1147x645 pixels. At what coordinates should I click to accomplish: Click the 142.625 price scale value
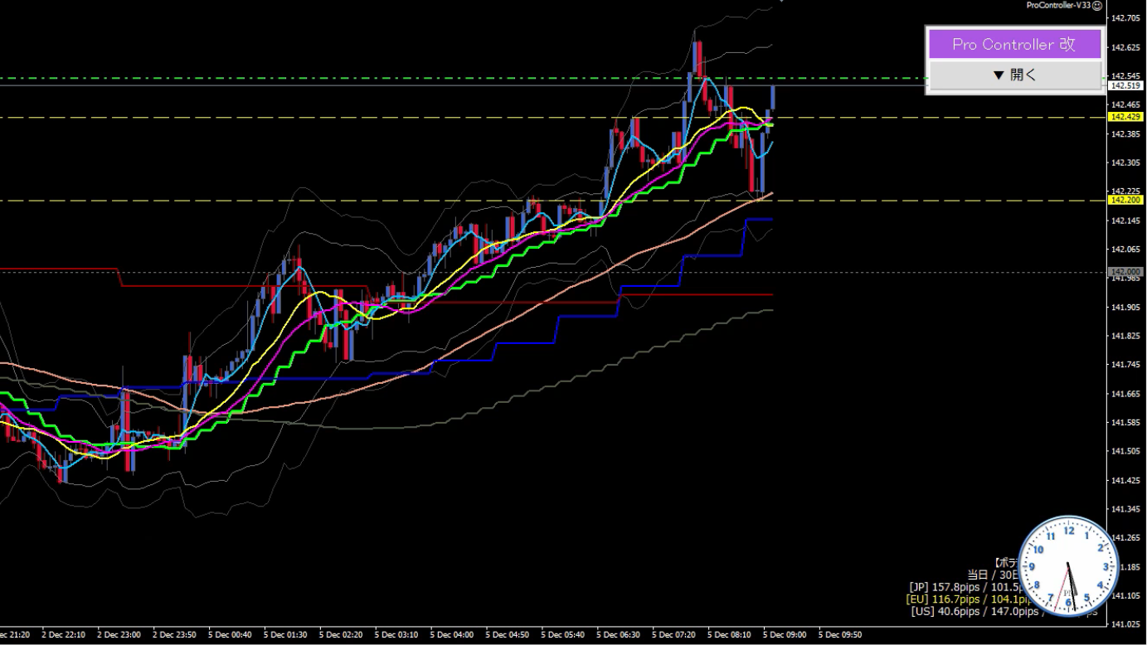coord(1126,47)
